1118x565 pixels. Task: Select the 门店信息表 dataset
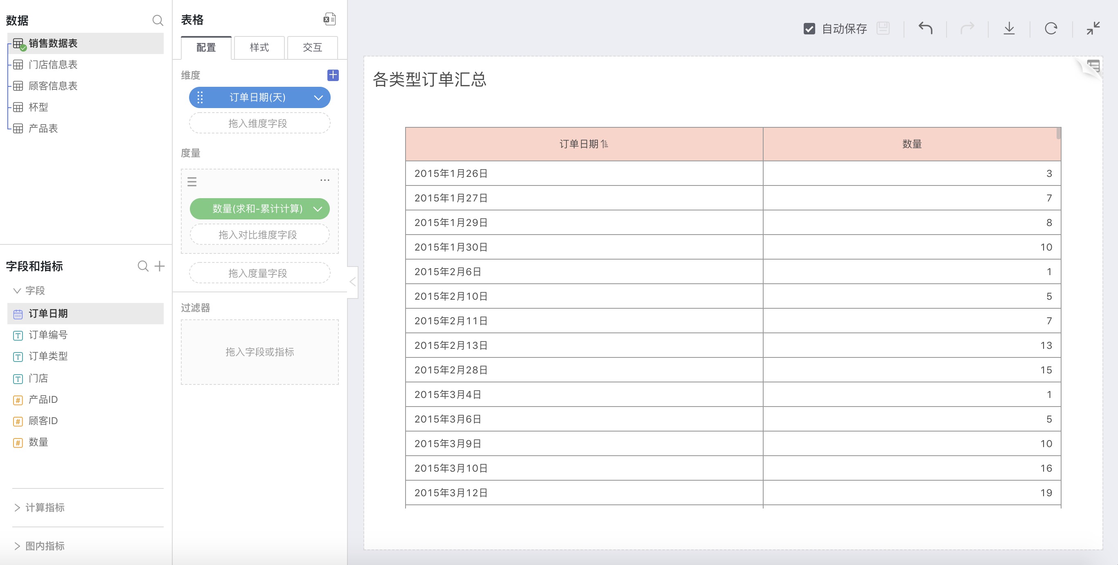point(86,65)
